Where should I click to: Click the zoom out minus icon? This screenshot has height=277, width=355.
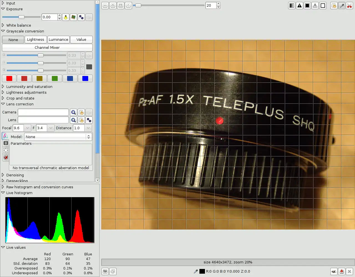105,6
